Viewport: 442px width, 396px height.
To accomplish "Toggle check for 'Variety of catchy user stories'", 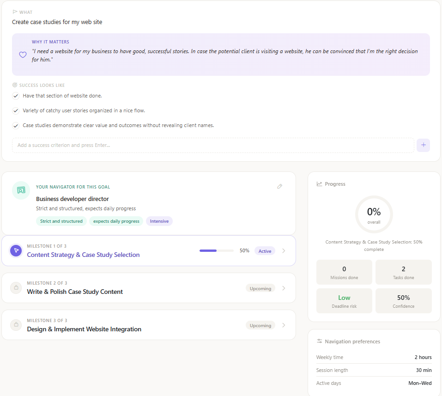I will click(x=16, y=110).
